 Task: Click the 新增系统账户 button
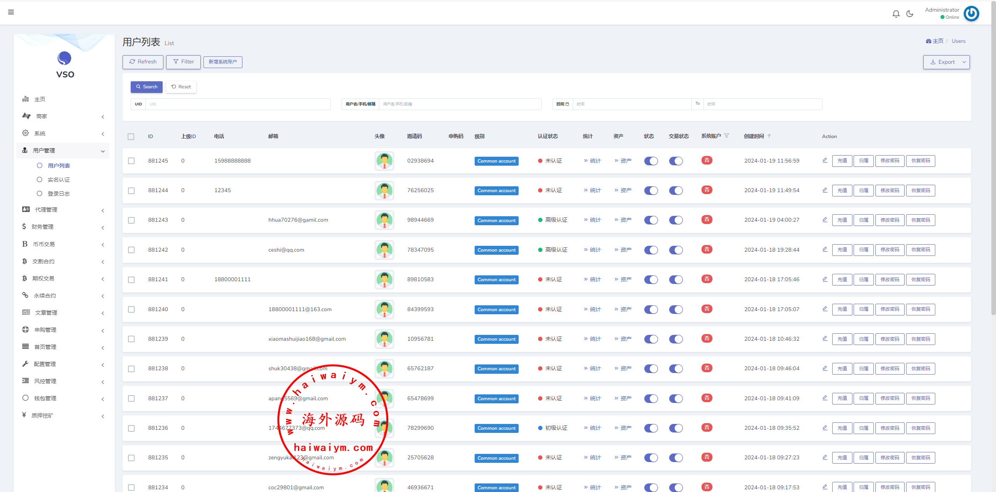click(x=223, y=62)
